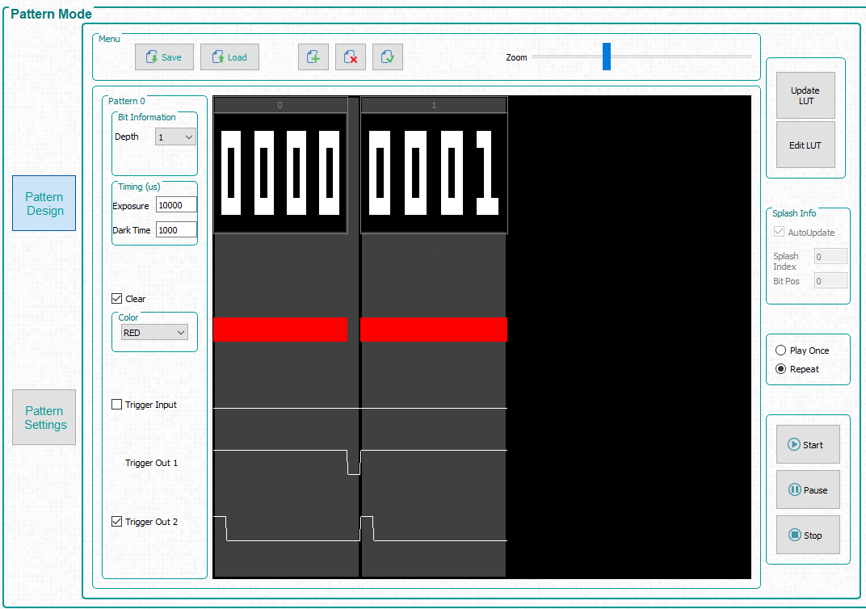
Task: Click the Edit LUT button
Action: point(805,145)
